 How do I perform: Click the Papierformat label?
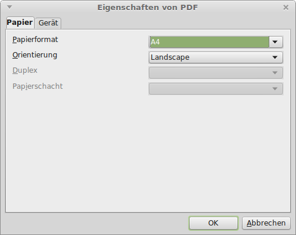coord(35,40)
